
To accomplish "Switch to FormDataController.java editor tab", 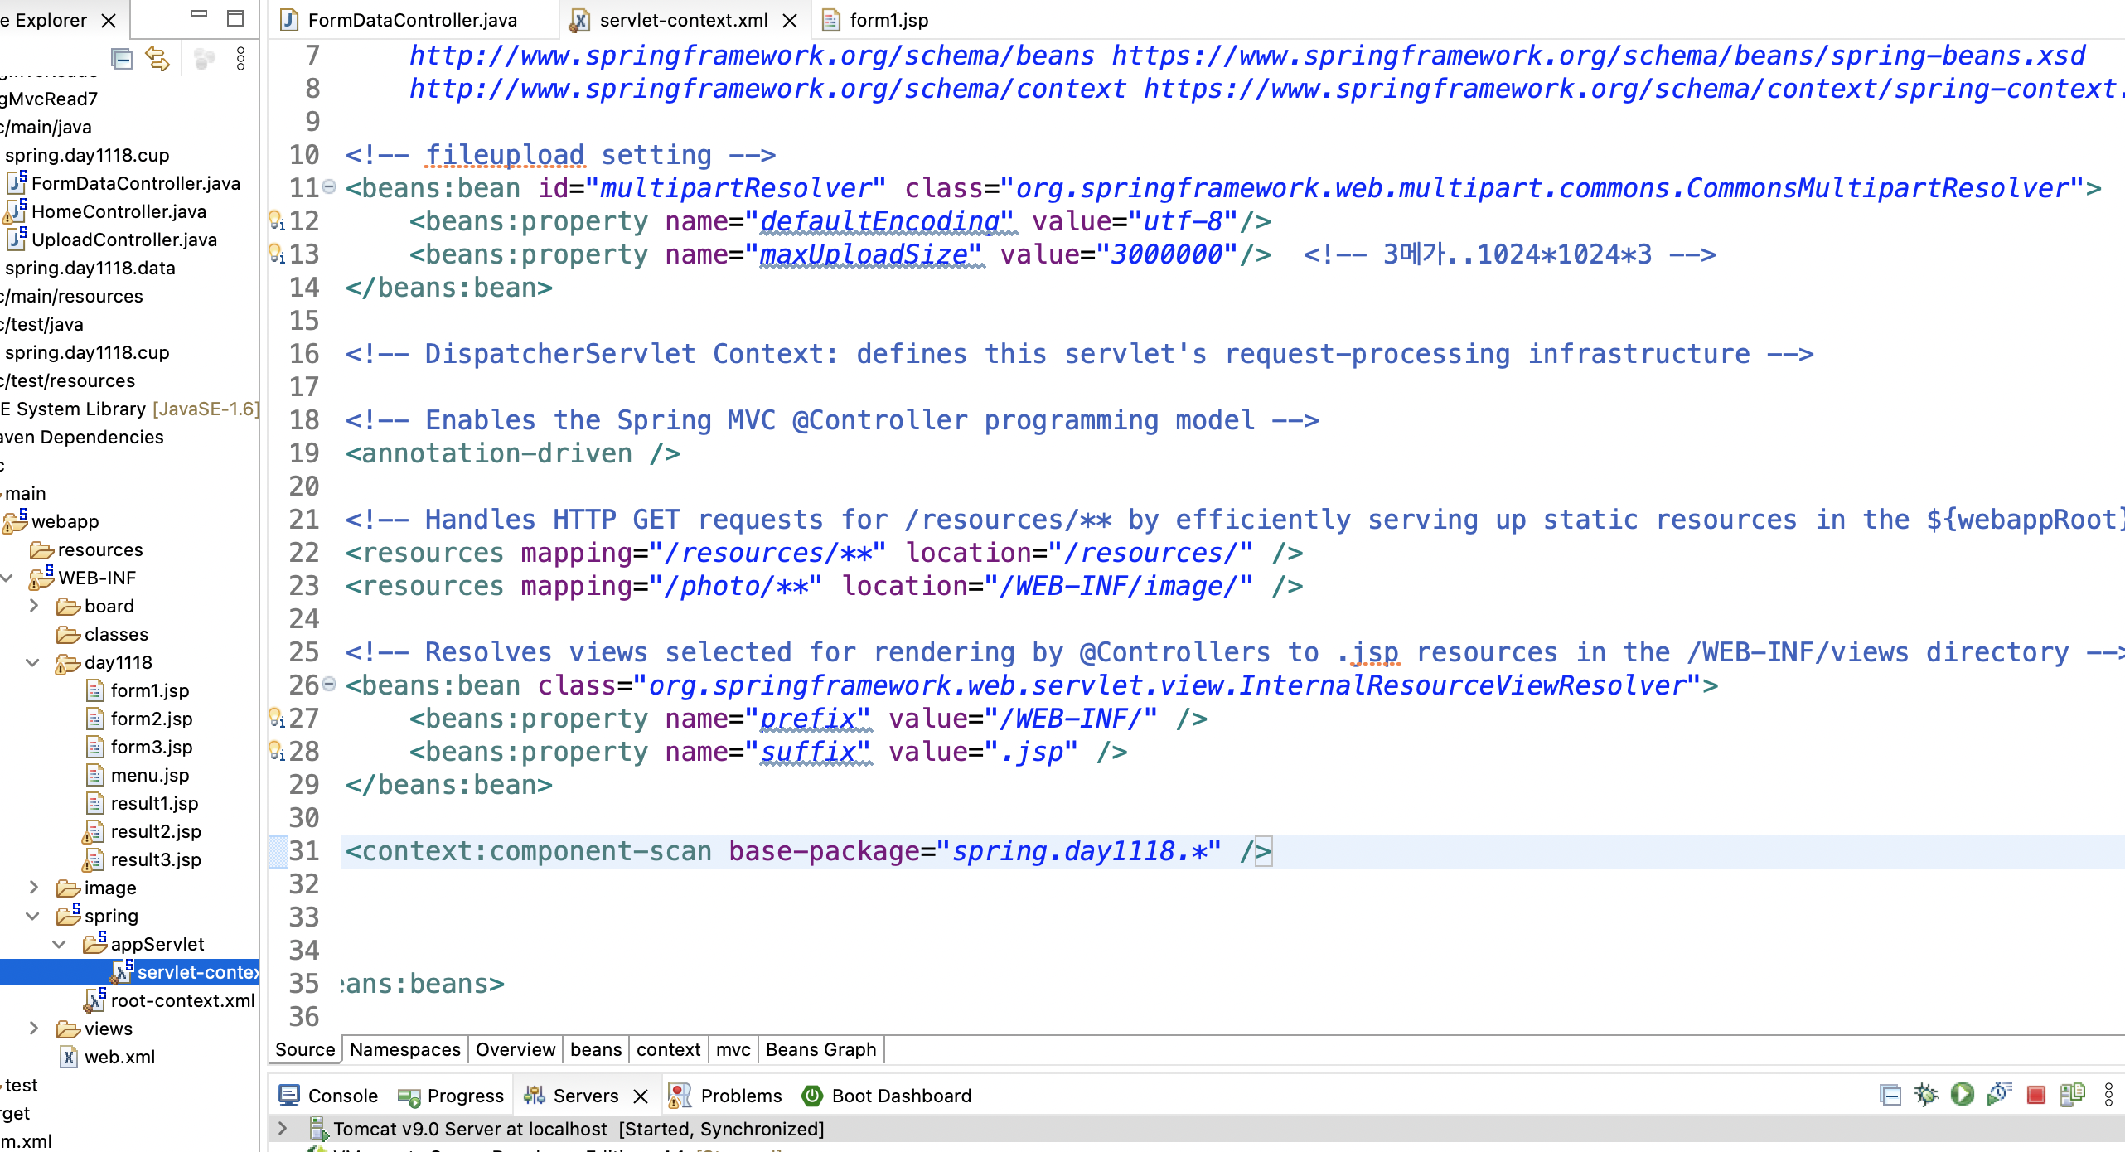I will coord(411,20).
